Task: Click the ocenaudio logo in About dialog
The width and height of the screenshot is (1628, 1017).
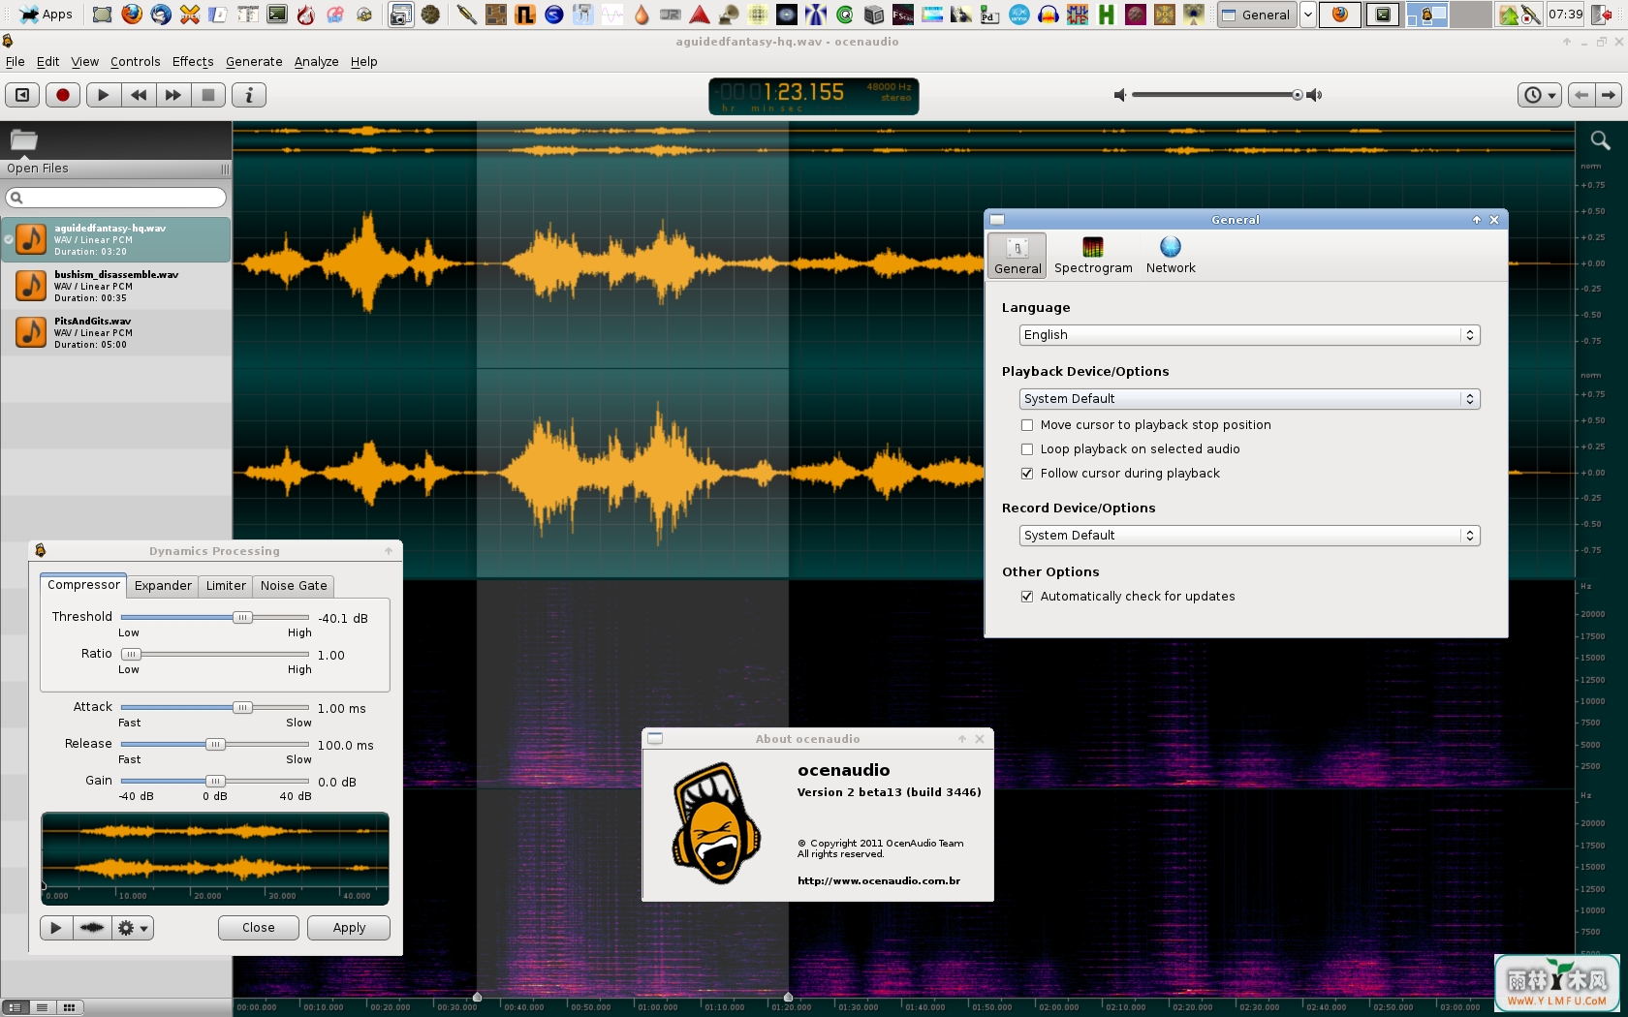Action: [x=716, y=823]
